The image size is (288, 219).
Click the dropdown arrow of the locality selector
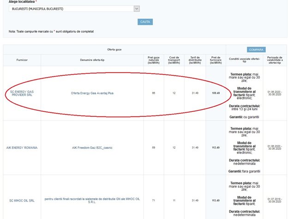[x=137, y=9]
